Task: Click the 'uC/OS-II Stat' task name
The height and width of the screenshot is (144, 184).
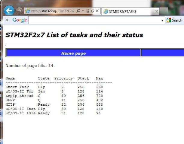Action: pos(20,109)
